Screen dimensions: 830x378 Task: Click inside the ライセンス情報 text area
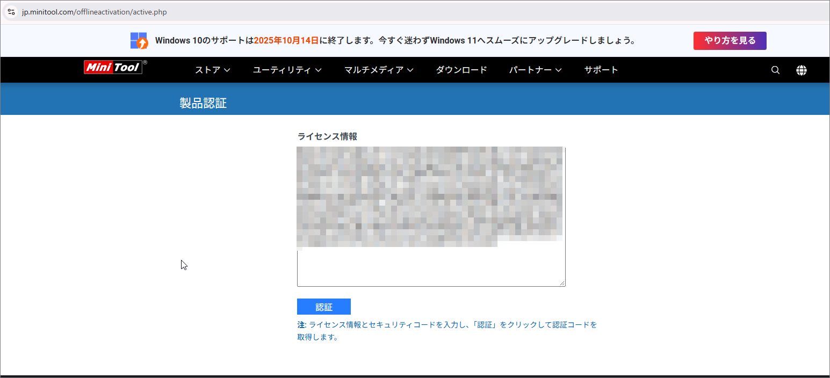click(x=431, y=216)
